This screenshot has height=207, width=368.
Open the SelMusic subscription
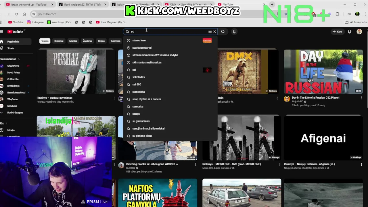click(15, 106)
